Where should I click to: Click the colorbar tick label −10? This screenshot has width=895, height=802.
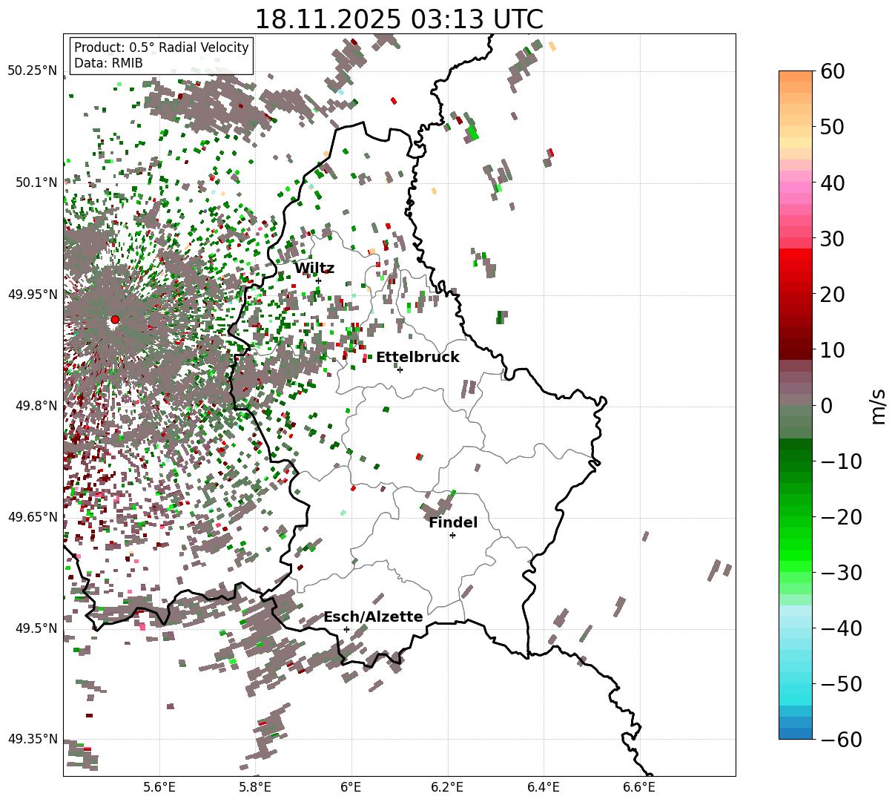[841, 461]
